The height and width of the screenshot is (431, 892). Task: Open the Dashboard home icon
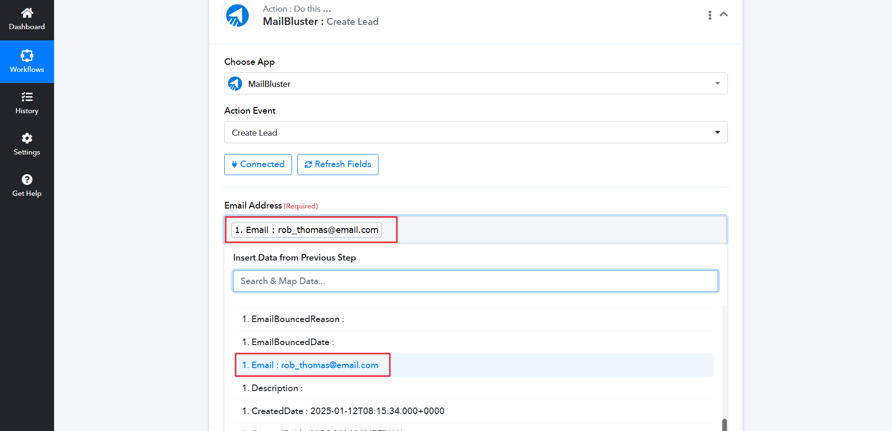27,13
